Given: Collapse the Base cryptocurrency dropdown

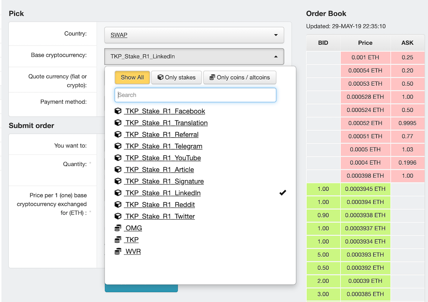Looking at the screenshot, I should pos(194,56).
